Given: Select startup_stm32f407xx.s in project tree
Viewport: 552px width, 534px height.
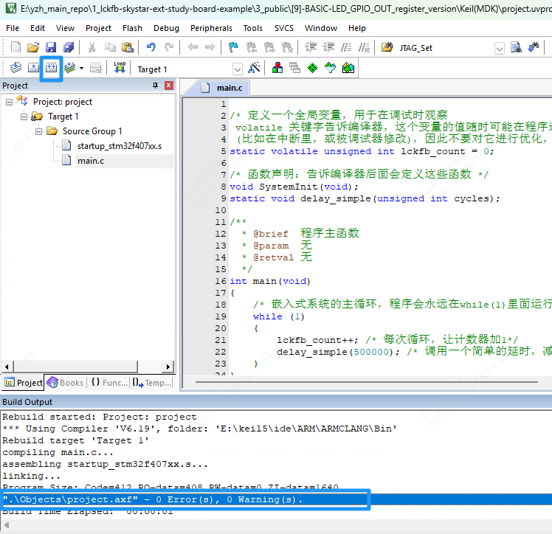Looking at the screenshot, I should tap(119, 146).
